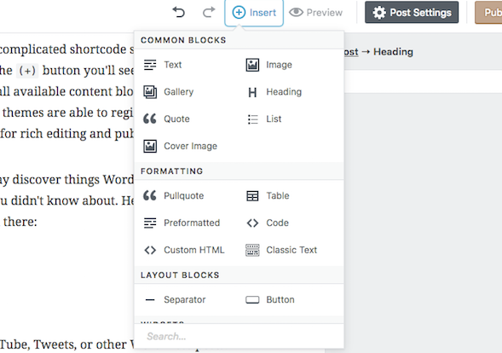Click the Heading H icon

coord(252,92)
